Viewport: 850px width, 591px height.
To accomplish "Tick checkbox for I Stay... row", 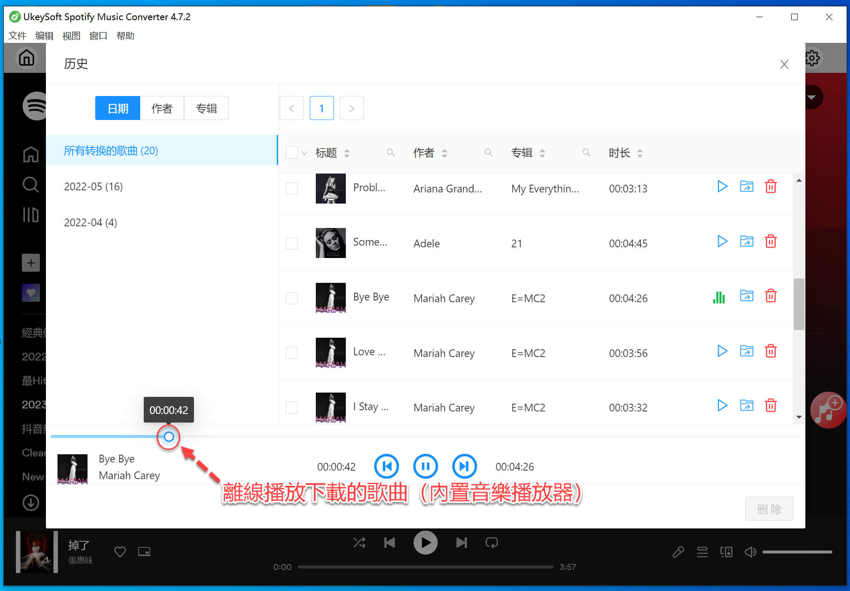I will click(292, 408).
